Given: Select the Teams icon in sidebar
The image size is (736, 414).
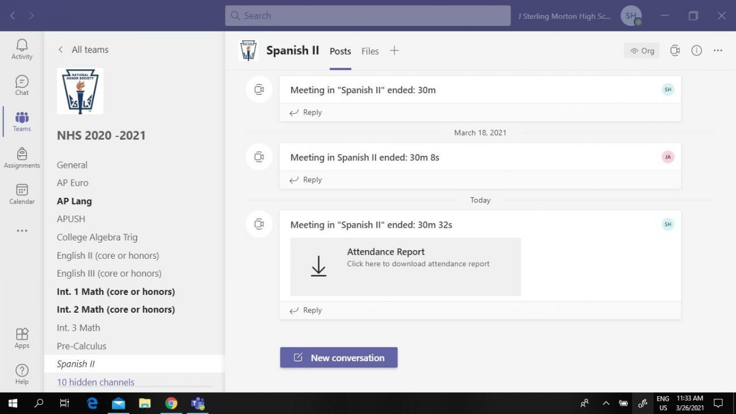Looking at the screenshot, I should click(22, 121).
